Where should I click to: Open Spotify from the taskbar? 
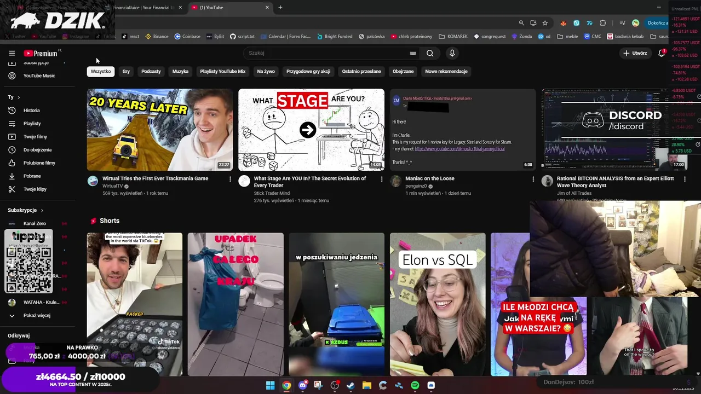pos(415,385)
